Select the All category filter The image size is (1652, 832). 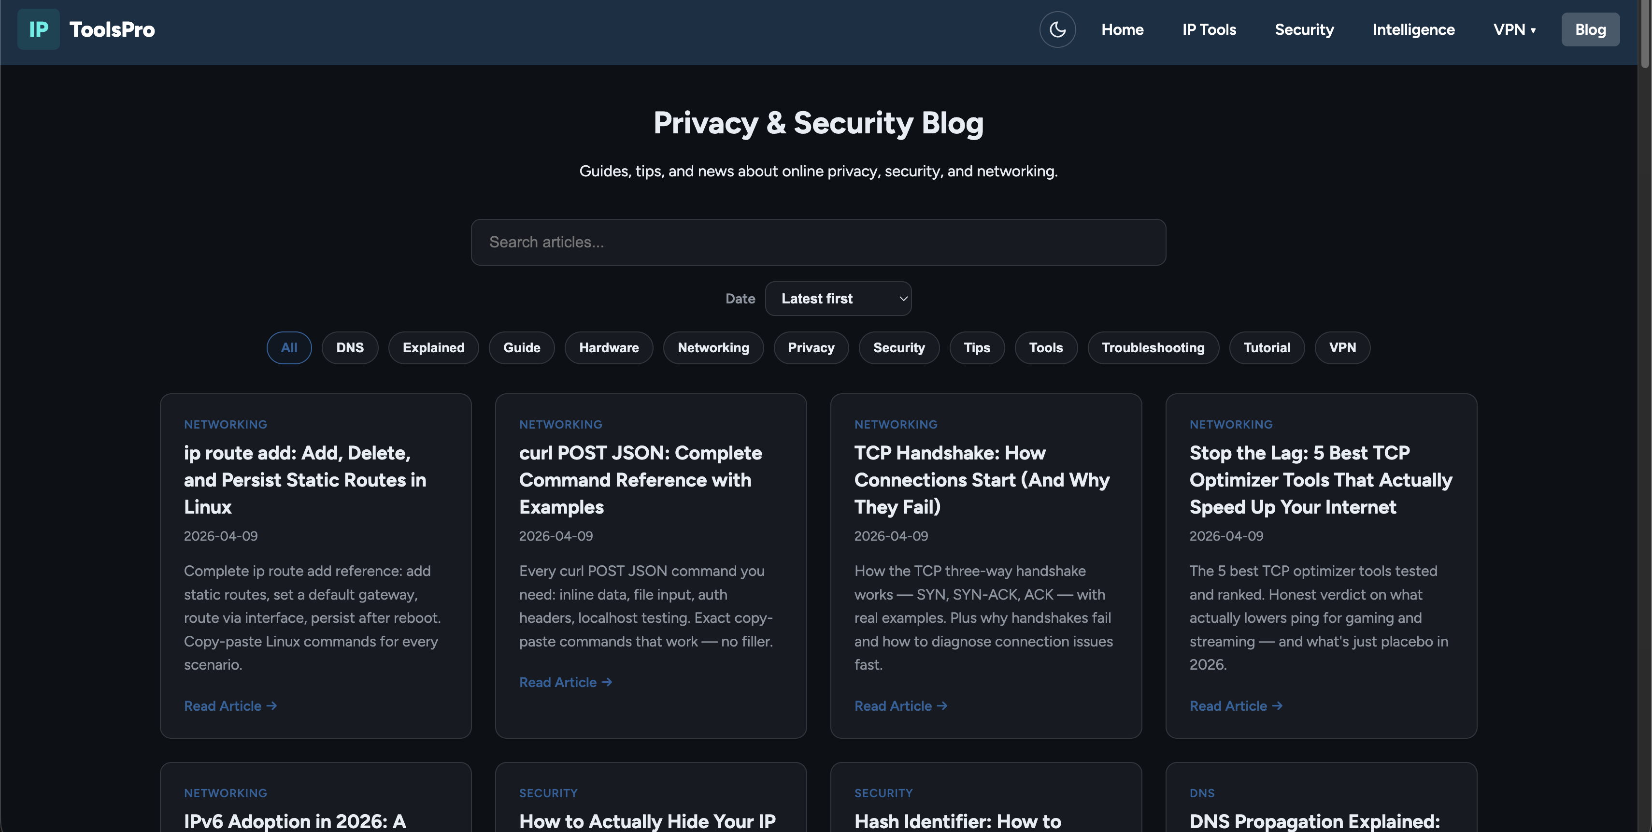point(288,348)
